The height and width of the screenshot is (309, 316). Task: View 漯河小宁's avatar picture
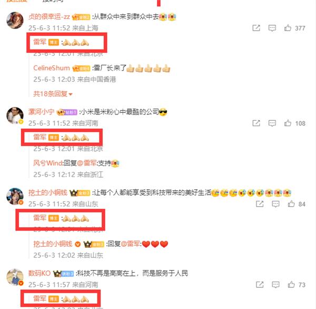[15, 115]
